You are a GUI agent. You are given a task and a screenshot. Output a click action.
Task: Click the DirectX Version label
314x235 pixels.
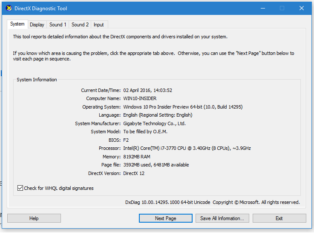coord(104,173)
